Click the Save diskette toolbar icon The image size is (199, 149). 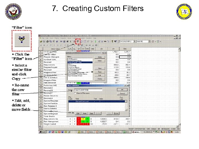pos(44,41)
